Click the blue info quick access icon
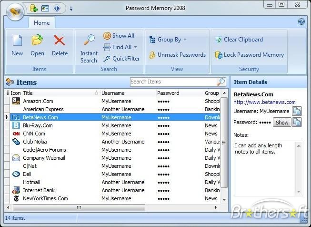Image resolution: width=311 pixels, height=227 pixels. pyautogui.click(x=57, y=8)
